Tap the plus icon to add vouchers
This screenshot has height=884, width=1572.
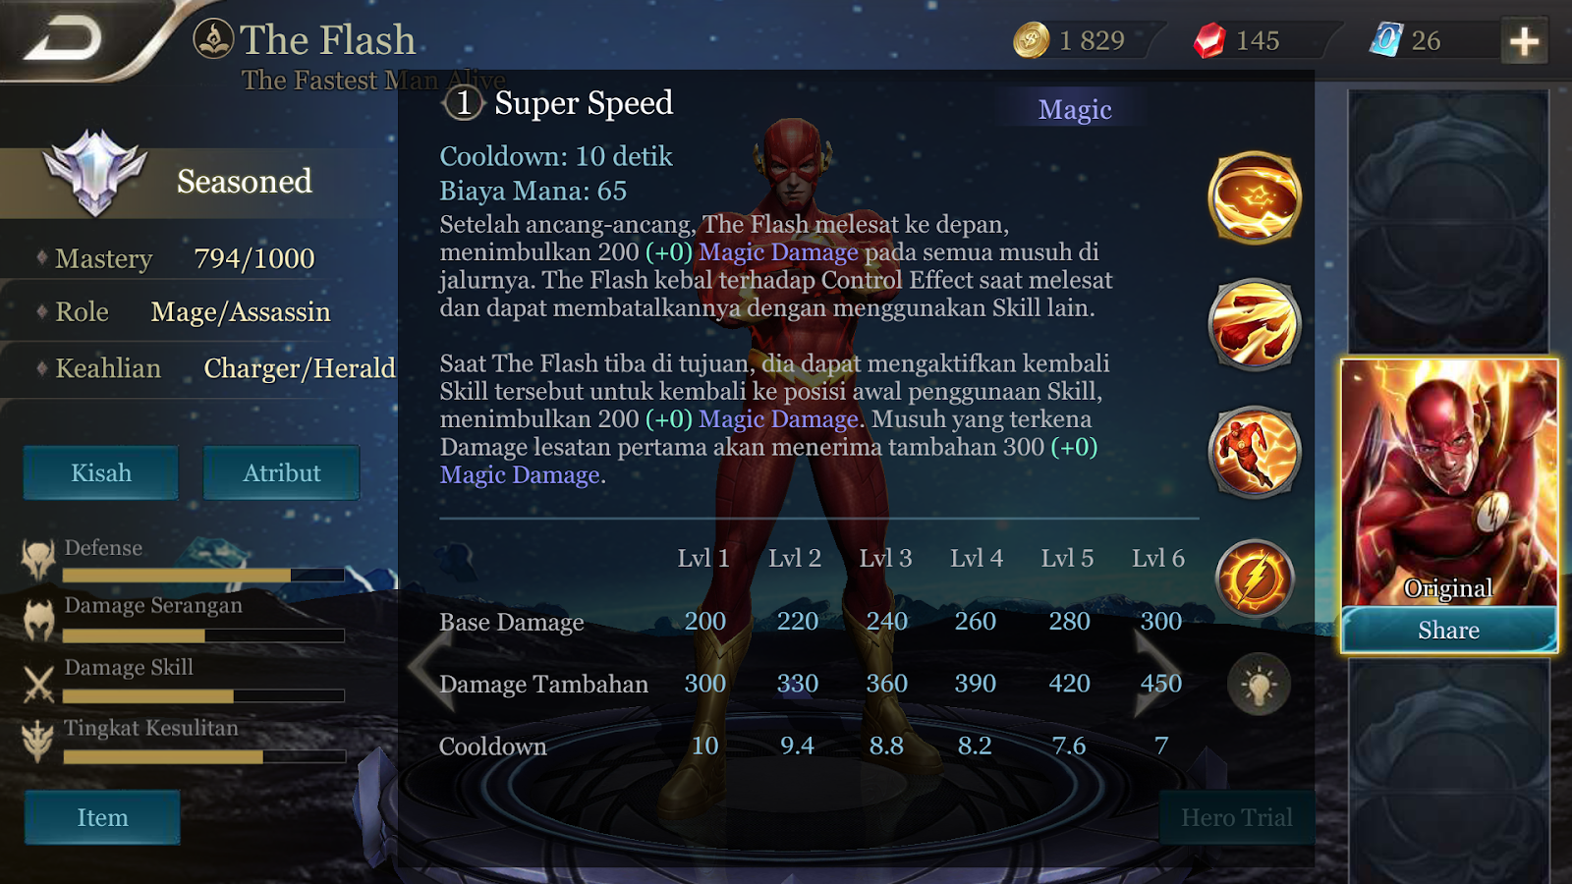(x=1524, y=41)
